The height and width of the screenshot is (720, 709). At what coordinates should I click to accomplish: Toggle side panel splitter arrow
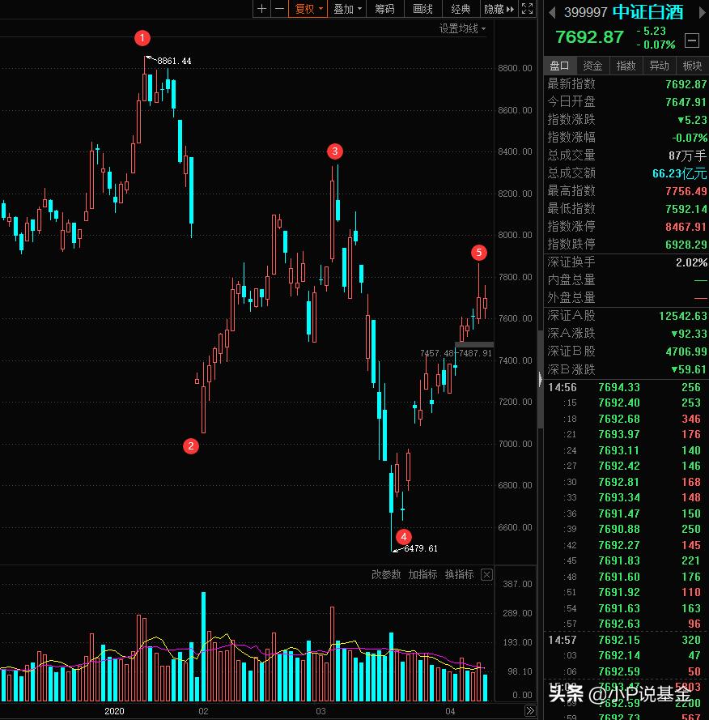[540, 380]
